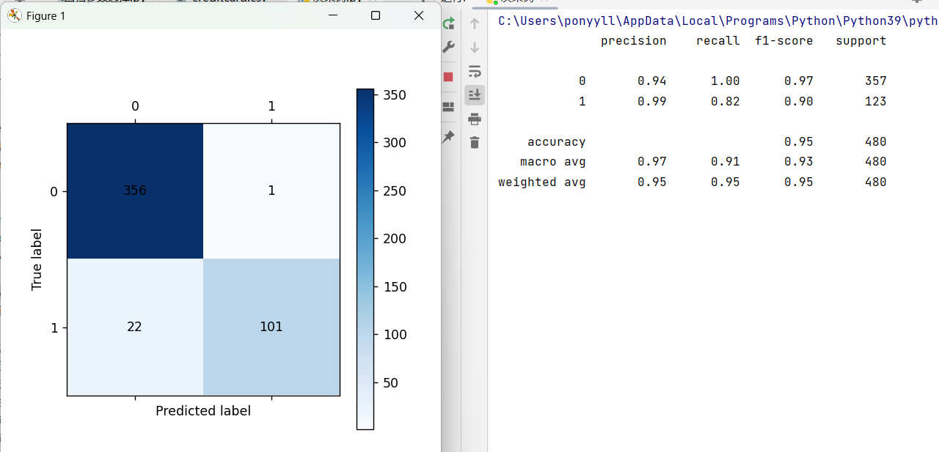Screen dimensions: 939x452
Task: Click the top axis tick label '1'
Action: pyautogui.click(x=271, y=106)
